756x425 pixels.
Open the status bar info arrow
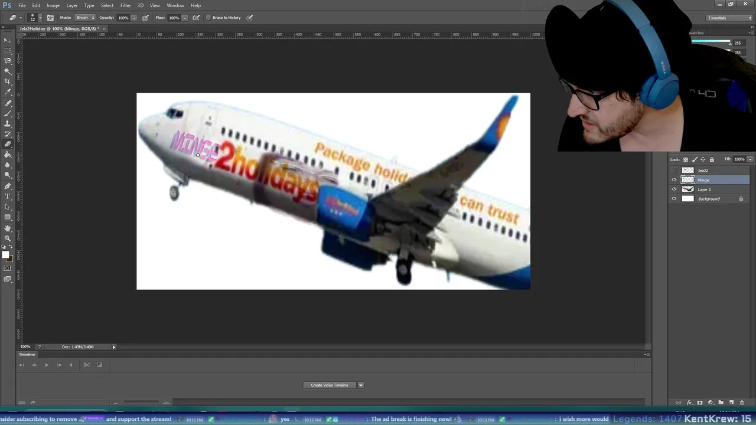114,347
